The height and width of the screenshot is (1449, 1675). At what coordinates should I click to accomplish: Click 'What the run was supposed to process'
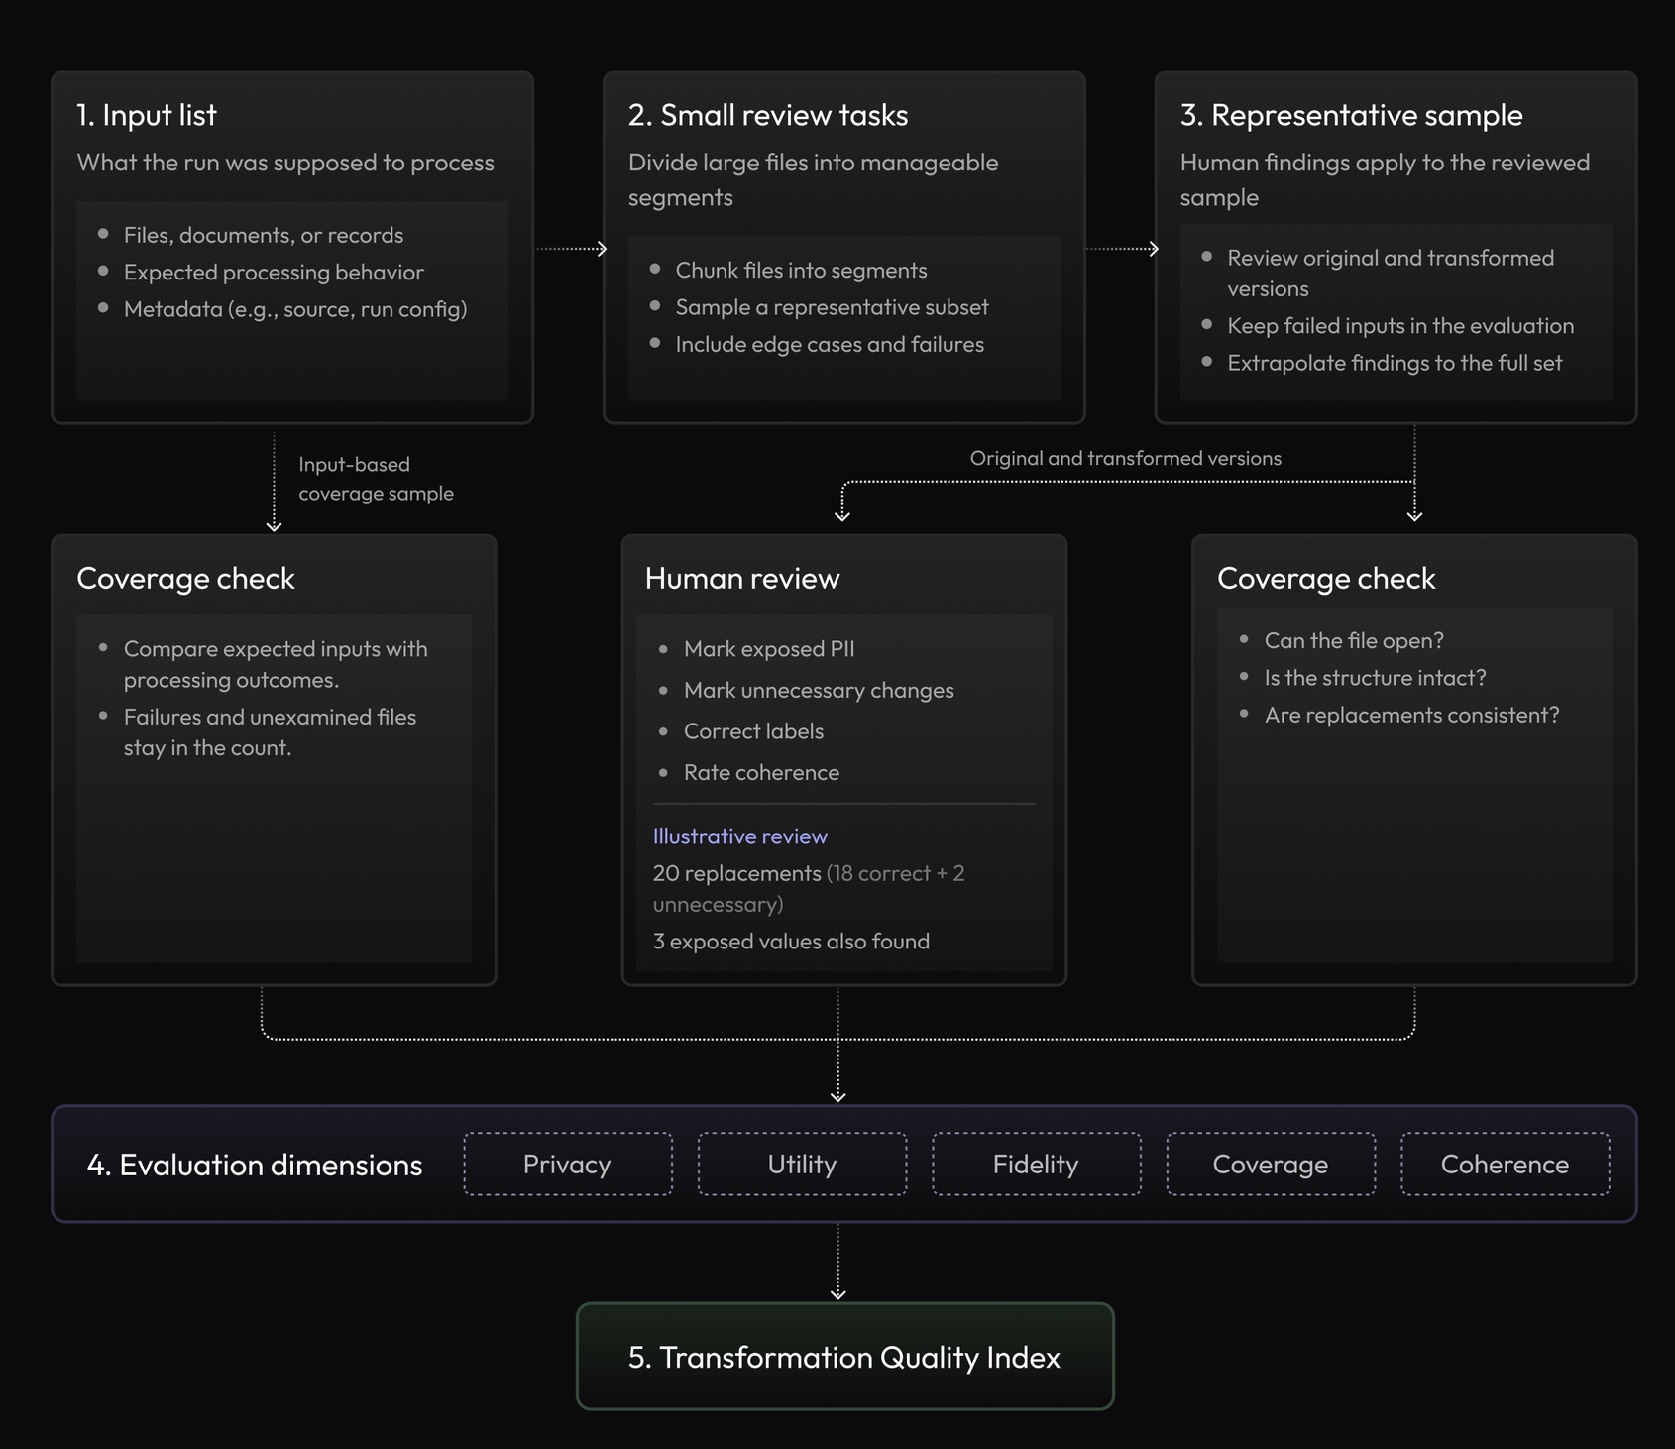coord(285,163)
